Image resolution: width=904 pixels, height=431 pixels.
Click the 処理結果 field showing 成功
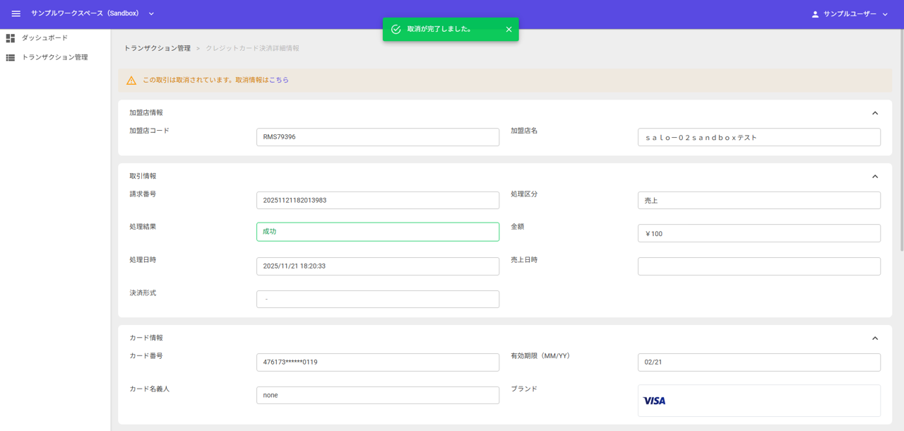pos(378,232)
